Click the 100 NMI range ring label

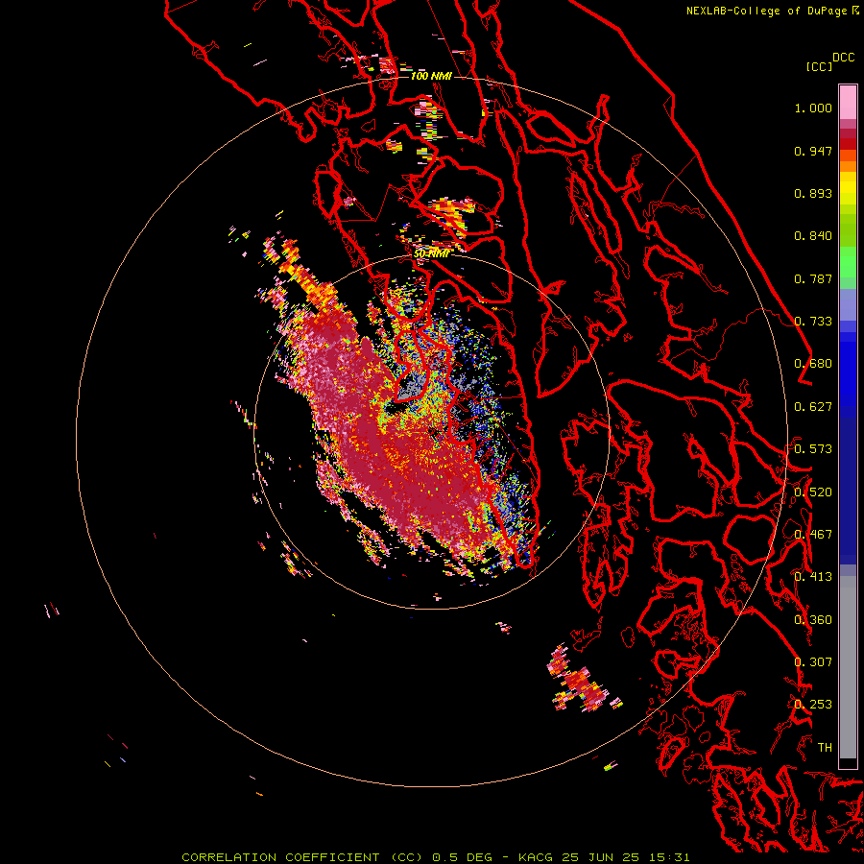431,76
